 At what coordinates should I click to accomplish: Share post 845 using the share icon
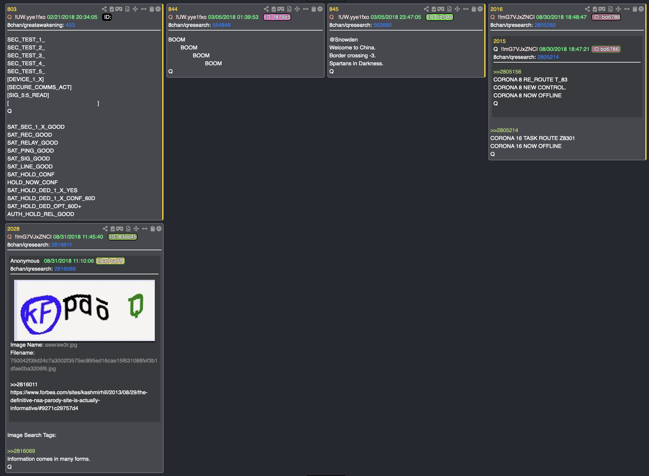point(426,9)
